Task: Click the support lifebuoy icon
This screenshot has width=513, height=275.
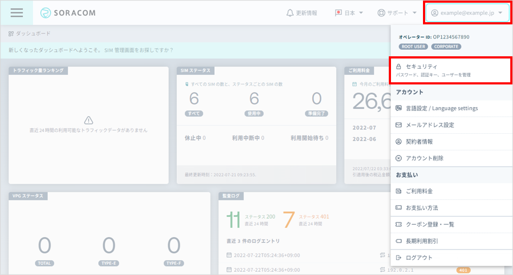Action: 381,13
